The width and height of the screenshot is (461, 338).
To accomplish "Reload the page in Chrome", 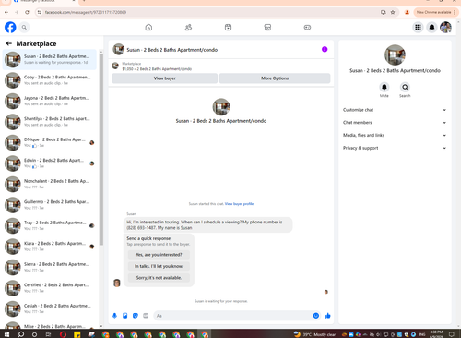I will [27, 12].
